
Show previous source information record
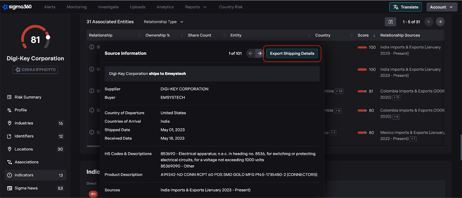click(x=251, y=53)
